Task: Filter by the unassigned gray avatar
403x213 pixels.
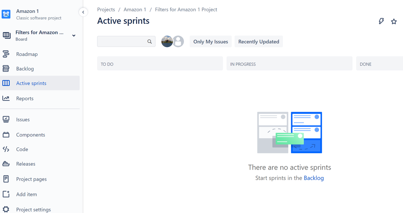Action: [x=178, y=41]
